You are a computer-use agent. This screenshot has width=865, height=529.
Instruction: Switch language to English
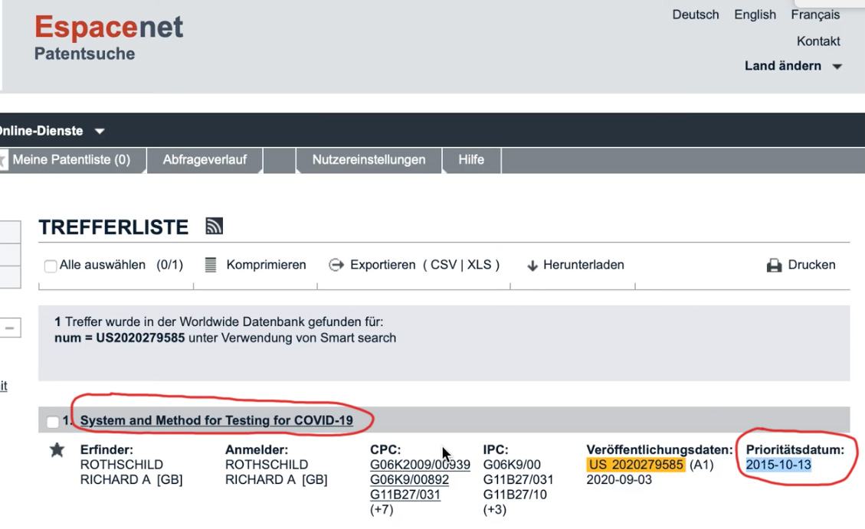755,15
